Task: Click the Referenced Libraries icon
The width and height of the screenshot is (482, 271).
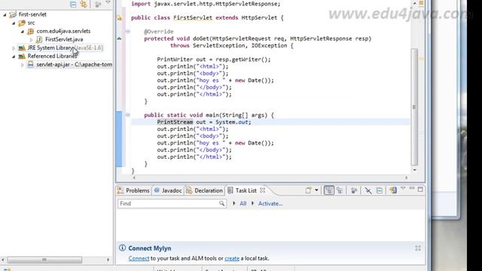Action: 22,56
